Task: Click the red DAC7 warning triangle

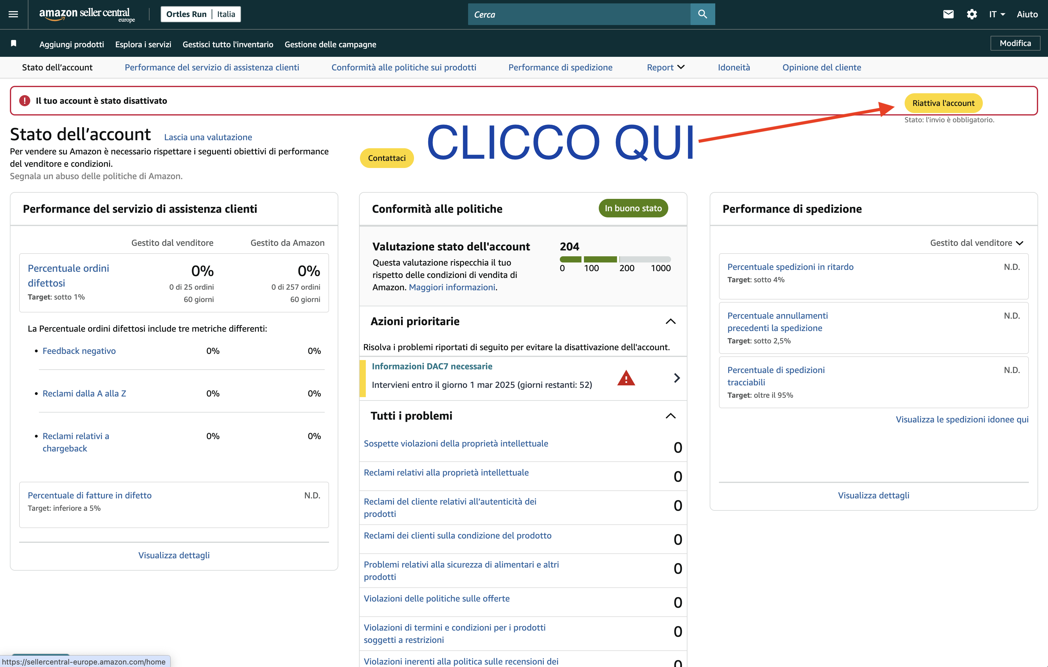Action: (626, 378)
